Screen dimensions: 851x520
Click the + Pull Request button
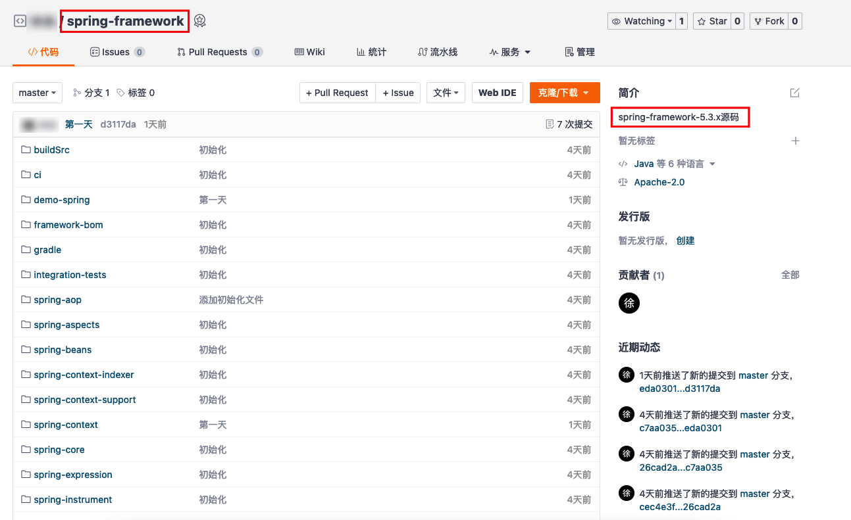337,93
